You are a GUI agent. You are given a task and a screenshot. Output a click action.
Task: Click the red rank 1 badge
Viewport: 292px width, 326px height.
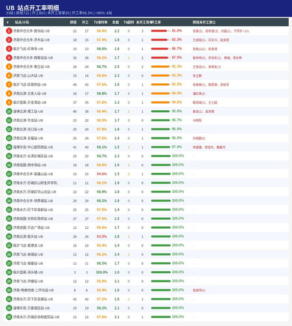(9, 31)
